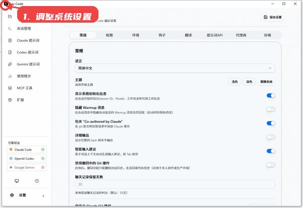The height and width of the screenshot is (208, 303).
Task: Click the 选择界面主题 description text
Action: coord(84,85)
